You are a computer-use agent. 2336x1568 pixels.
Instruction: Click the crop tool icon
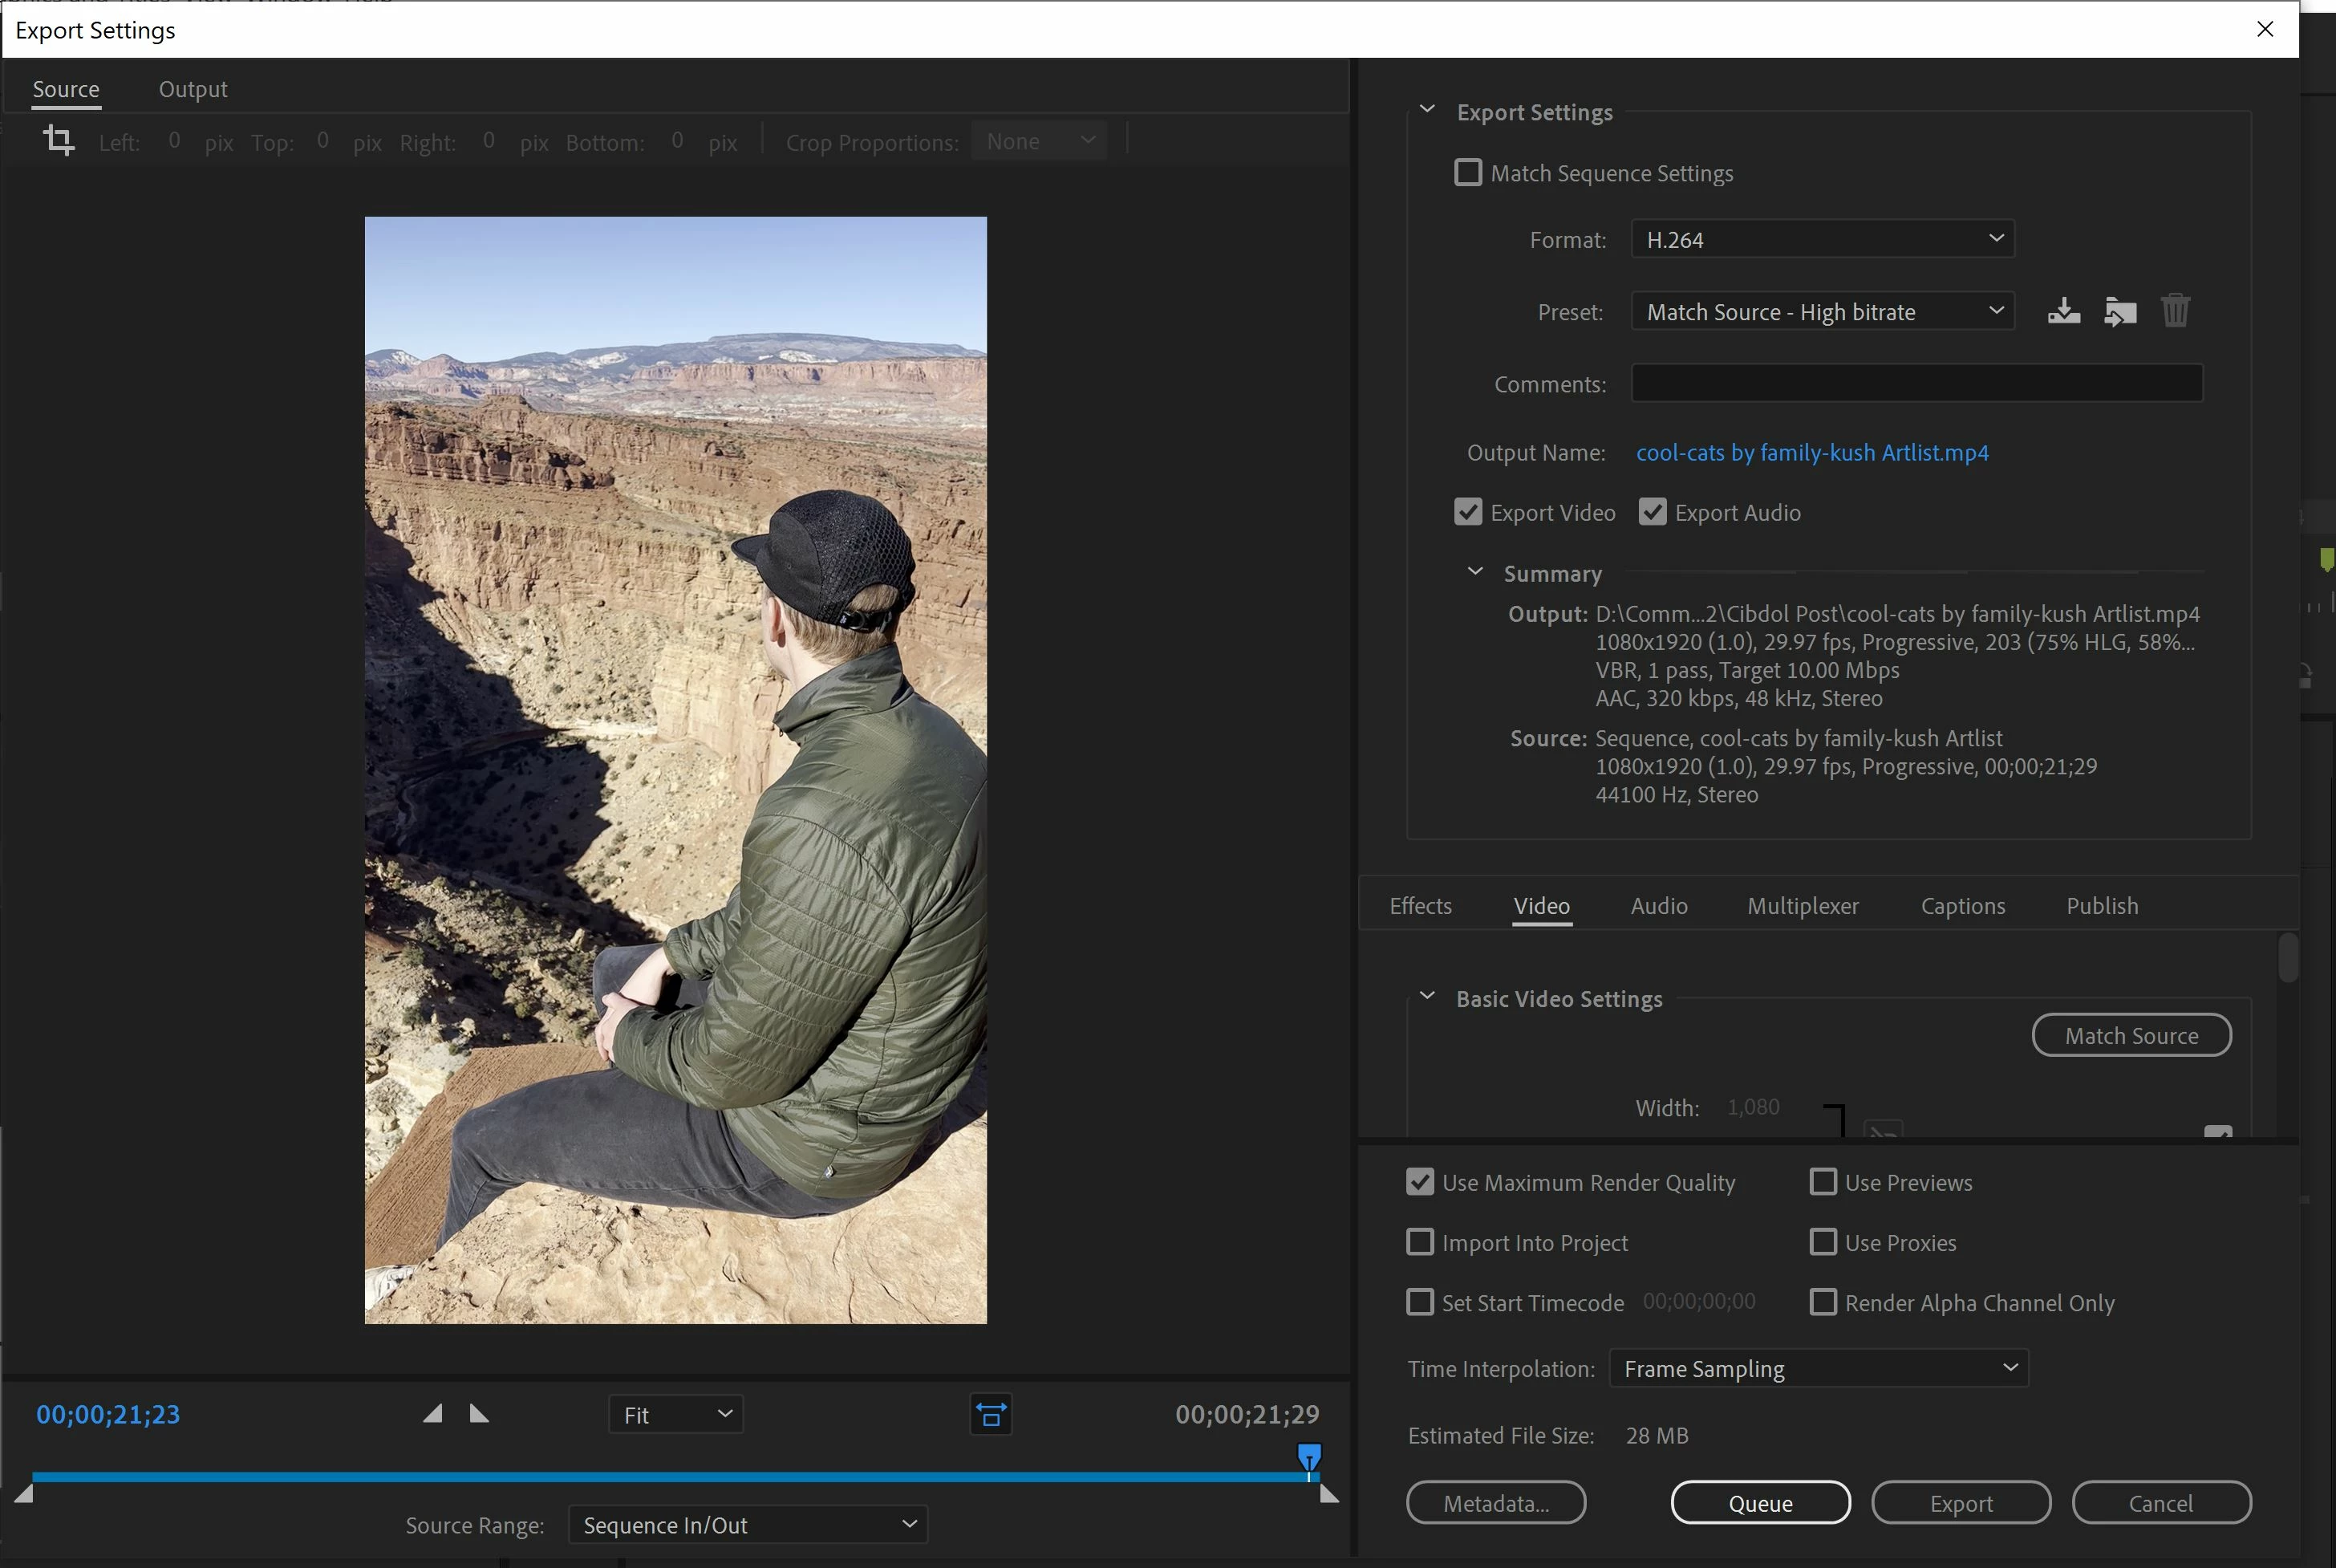coord(59,140)
